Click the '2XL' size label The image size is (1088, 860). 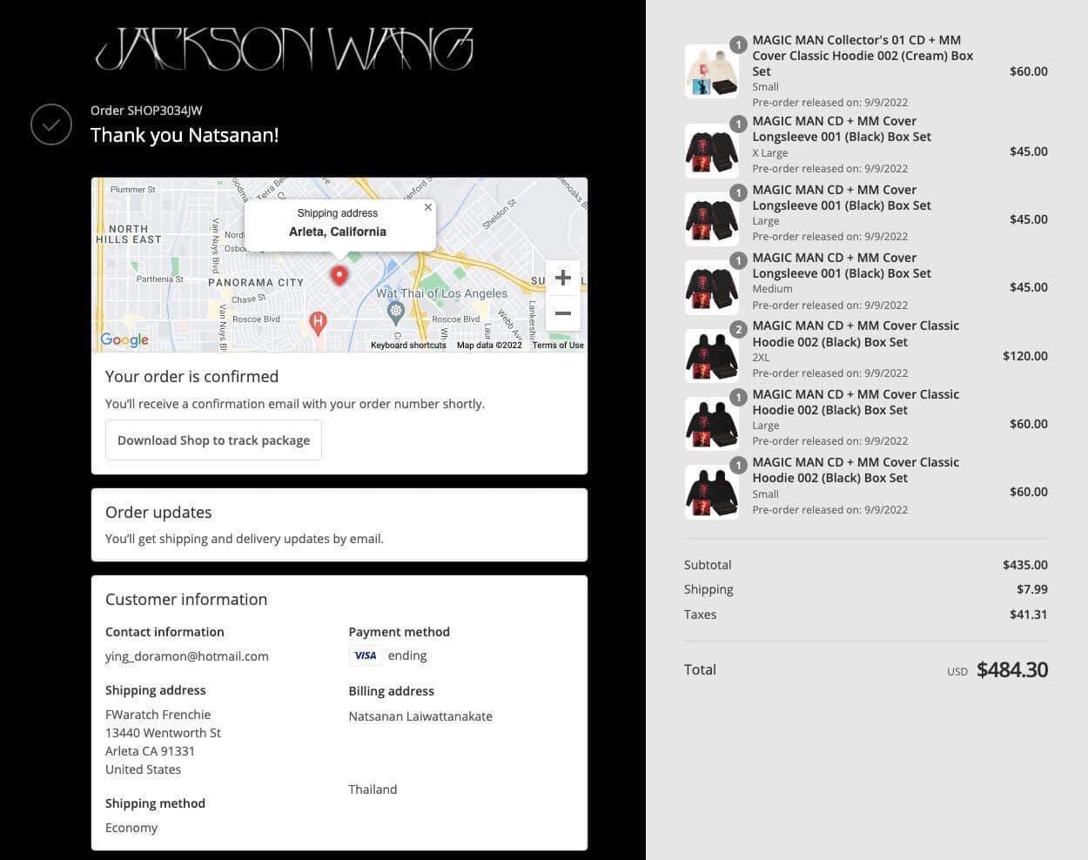pos(762,358)
